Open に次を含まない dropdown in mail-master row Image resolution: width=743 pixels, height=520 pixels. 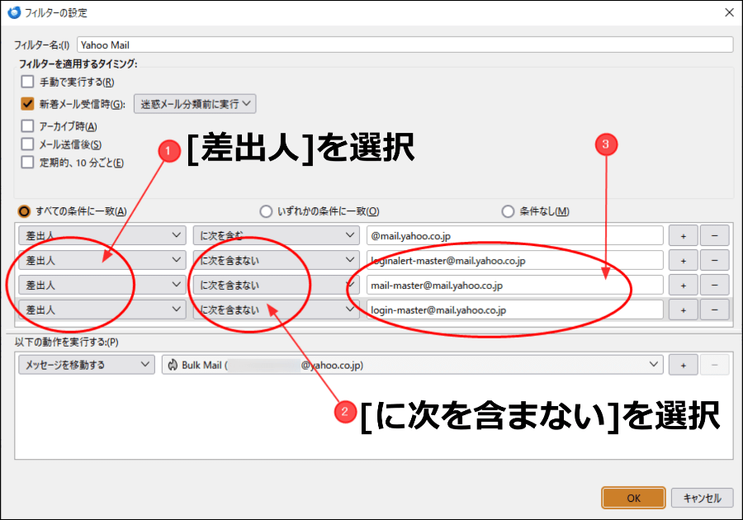(277, 285)
